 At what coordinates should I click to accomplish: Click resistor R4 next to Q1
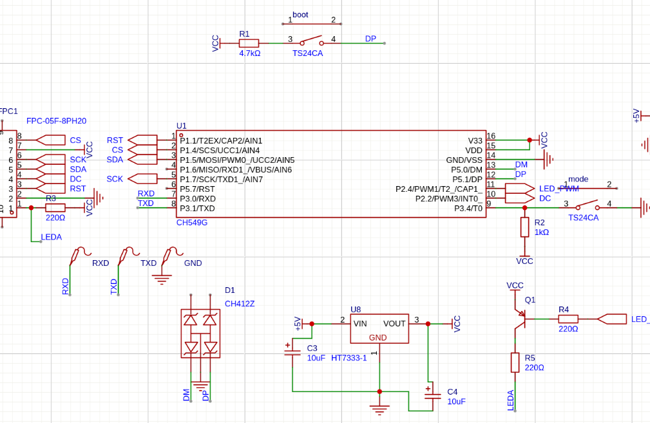[568, 319]
